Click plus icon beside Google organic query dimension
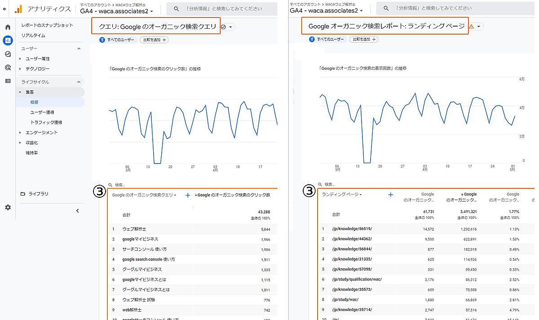539x320 pixels. click(x=188, y=195)
